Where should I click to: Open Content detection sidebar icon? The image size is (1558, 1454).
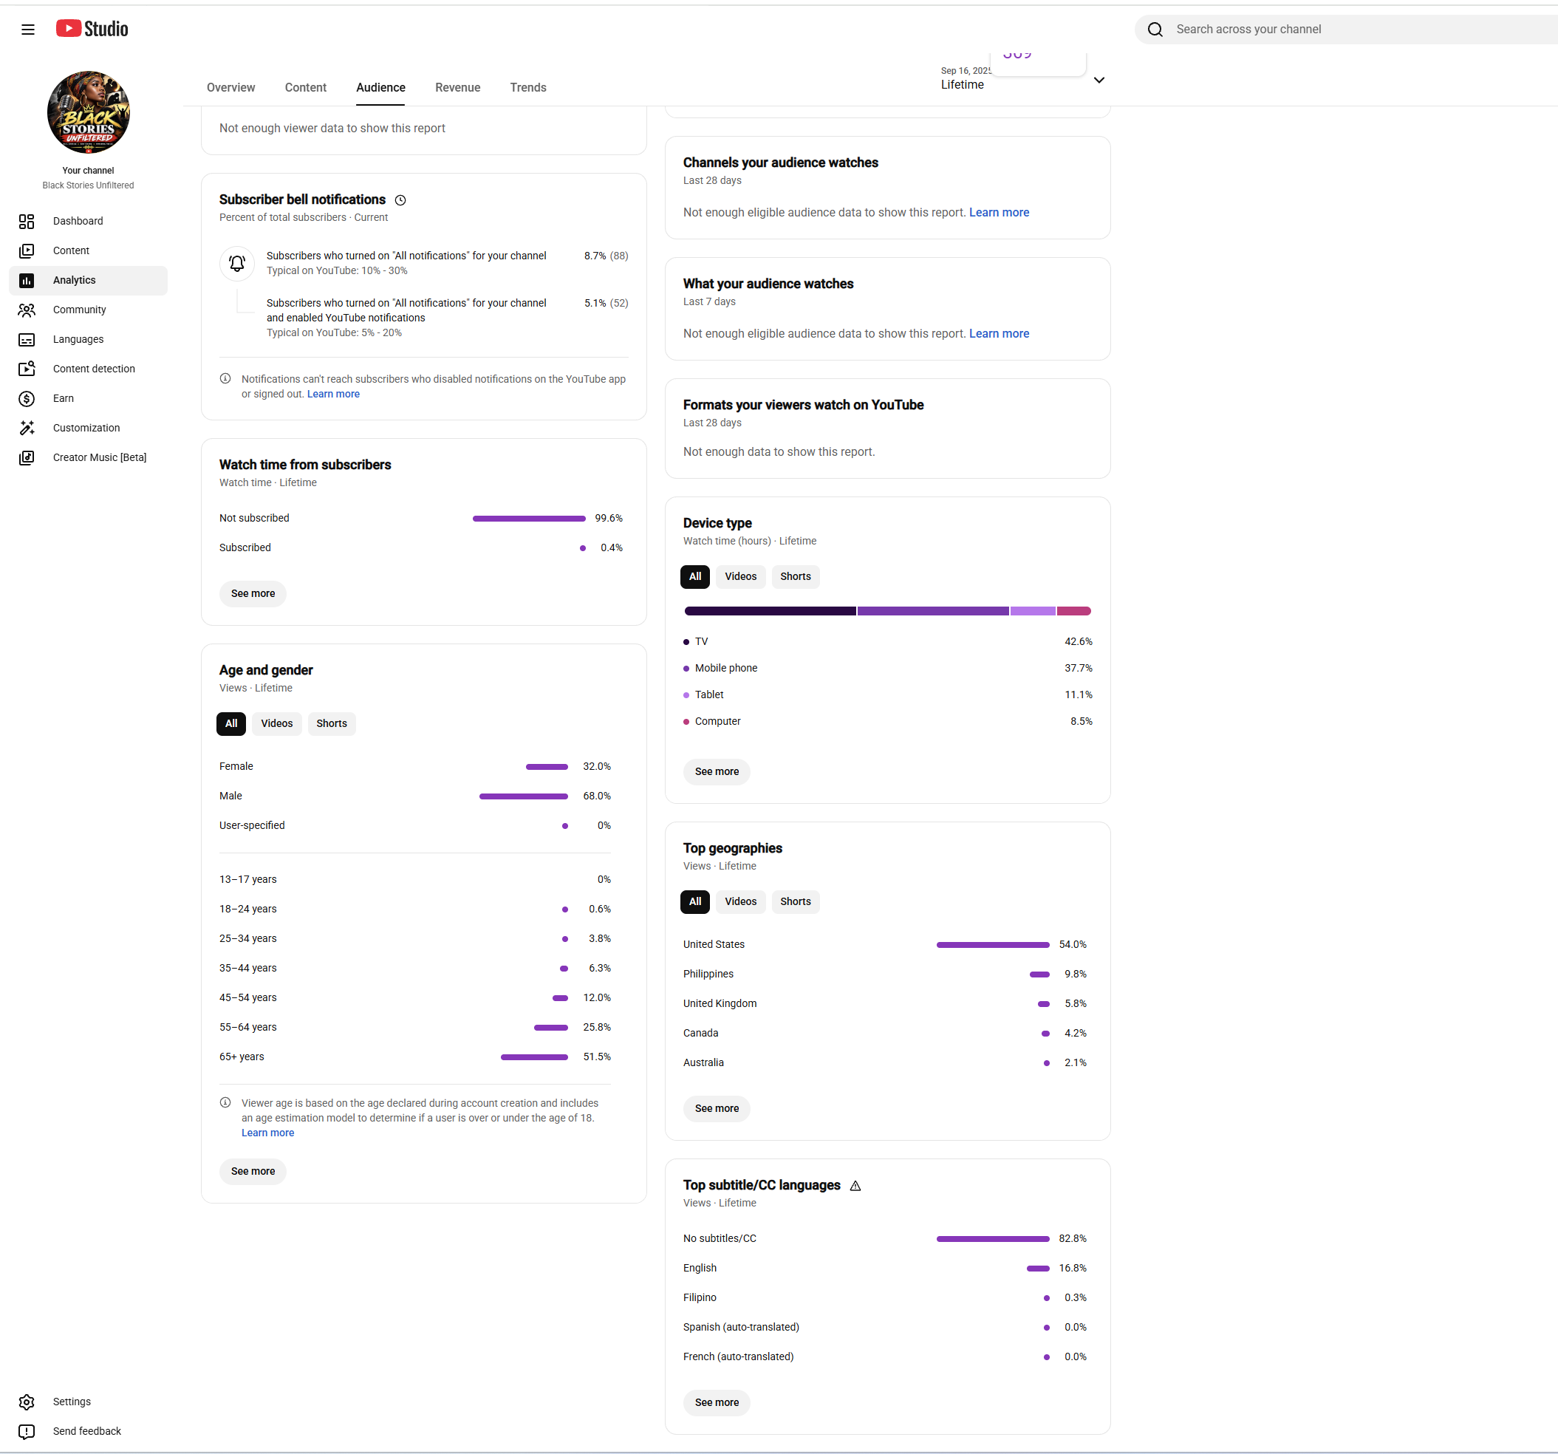pos(27,369)
